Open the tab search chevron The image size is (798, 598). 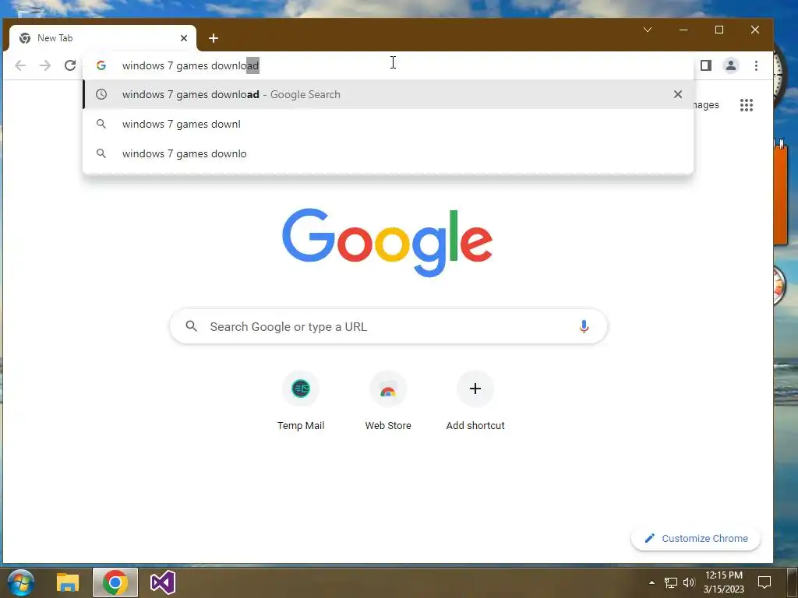coord(648,30)
